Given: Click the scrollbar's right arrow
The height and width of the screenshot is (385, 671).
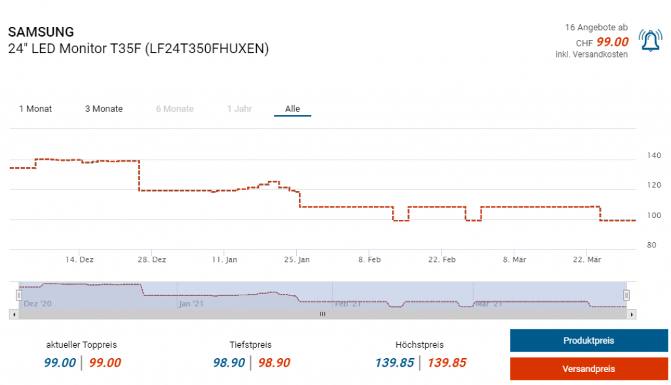Looking at the screenshot, I should point(631,314).
